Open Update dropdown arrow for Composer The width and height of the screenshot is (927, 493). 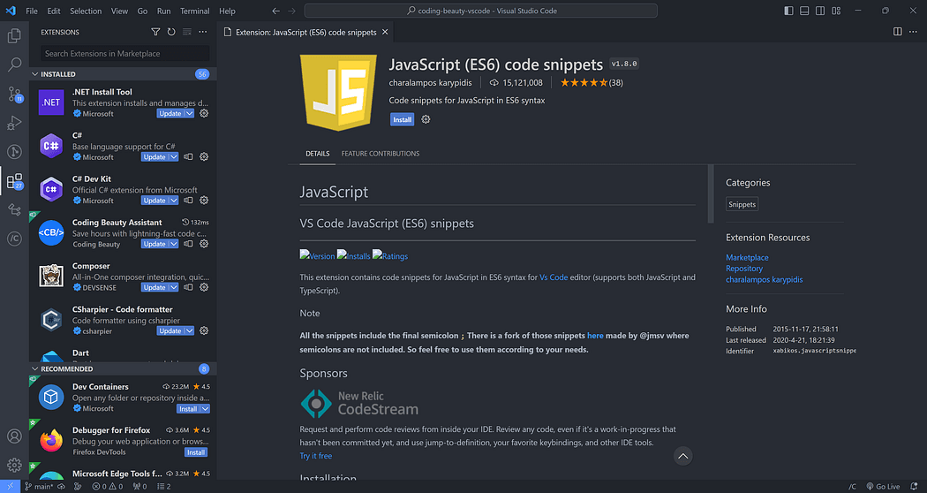pos(174,287)
